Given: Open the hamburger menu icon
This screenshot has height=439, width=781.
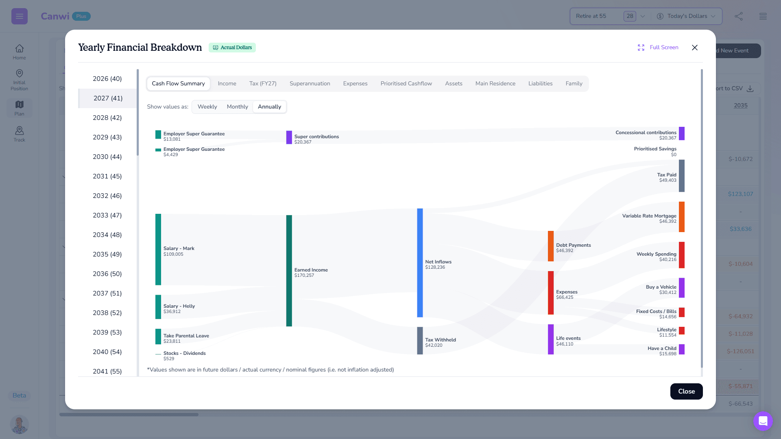Looking at the screenshot, I should 19,16.
